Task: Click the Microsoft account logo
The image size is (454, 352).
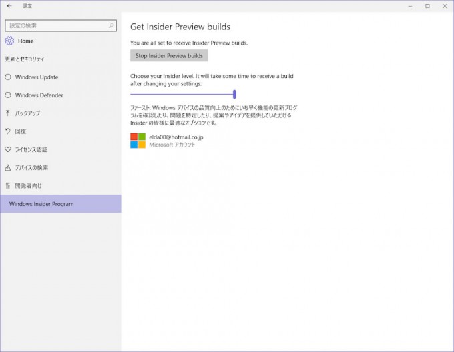Action: click(138, 141)
